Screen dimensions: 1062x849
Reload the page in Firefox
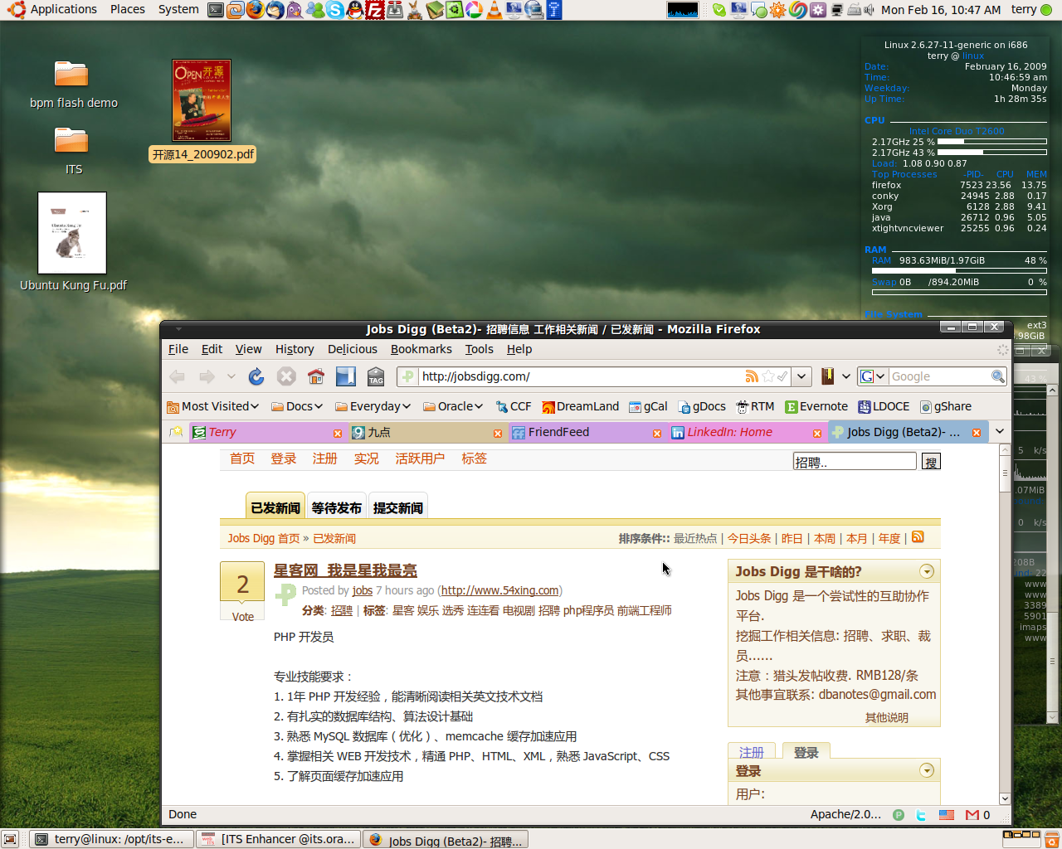click(256, 376)
